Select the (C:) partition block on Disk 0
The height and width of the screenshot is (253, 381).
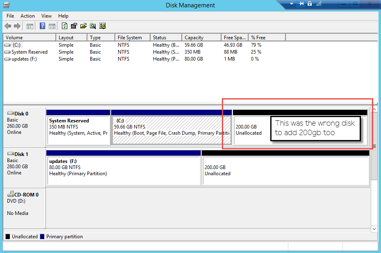pyautogui.click(x=171, y=128)
